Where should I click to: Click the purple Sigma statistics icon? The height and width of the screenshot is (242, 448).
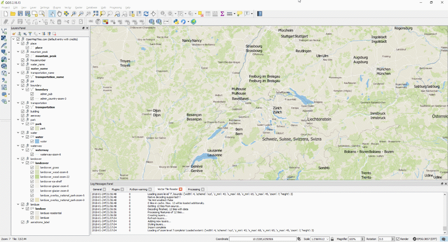(x=222, y=14)
